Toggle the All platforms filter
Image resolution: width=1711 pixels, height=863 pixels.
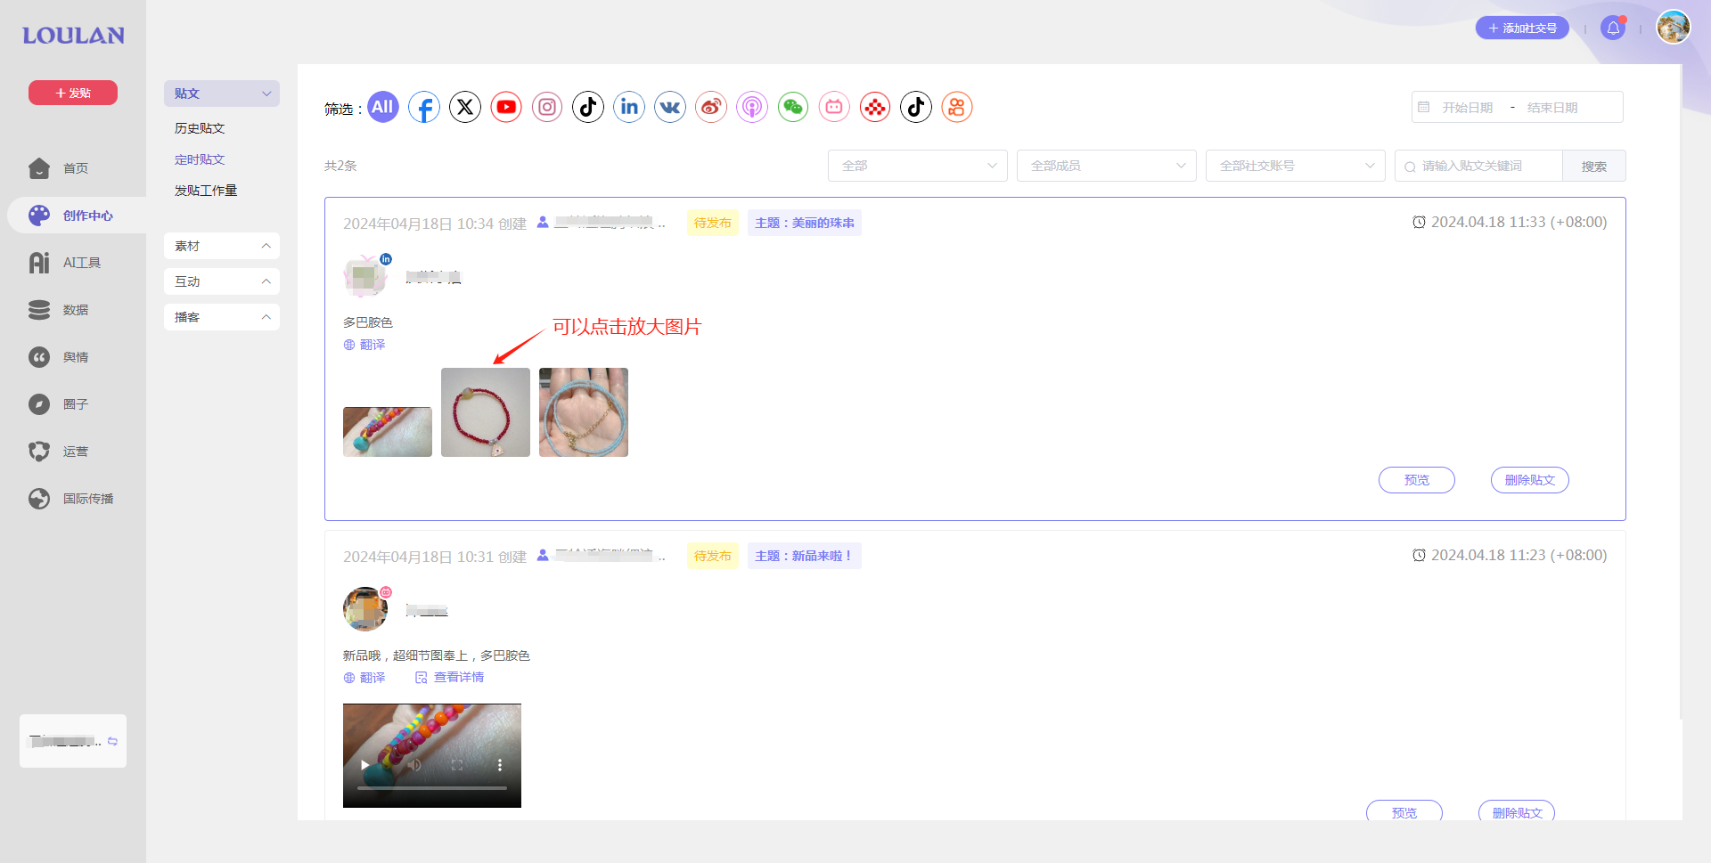click(383, 108)
